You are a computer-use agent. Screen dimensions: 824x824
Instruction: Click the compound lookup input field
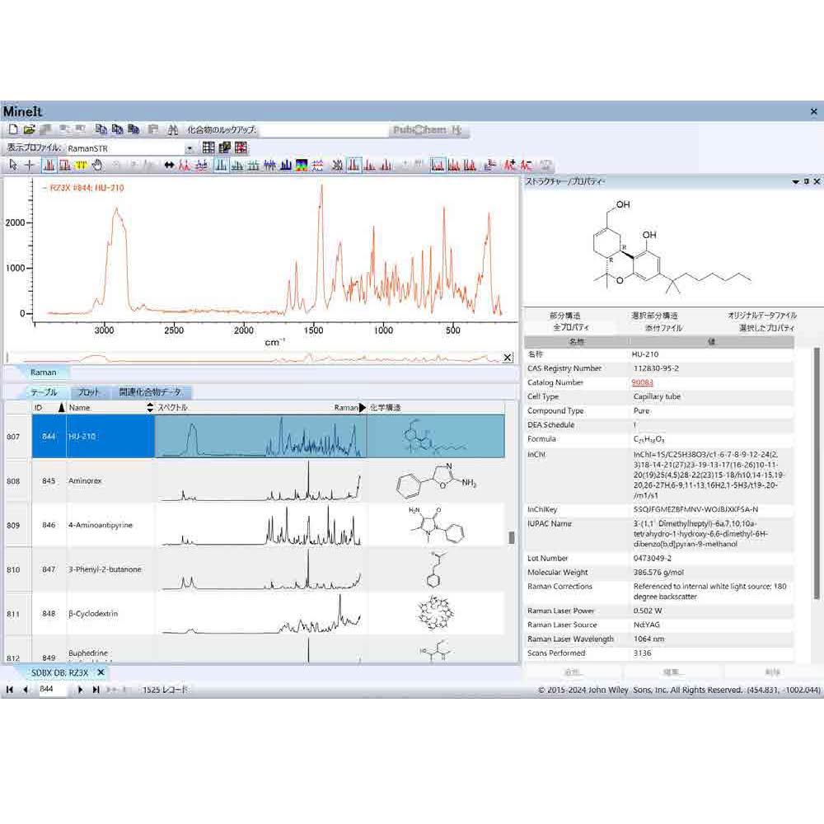tap(323, 130)
